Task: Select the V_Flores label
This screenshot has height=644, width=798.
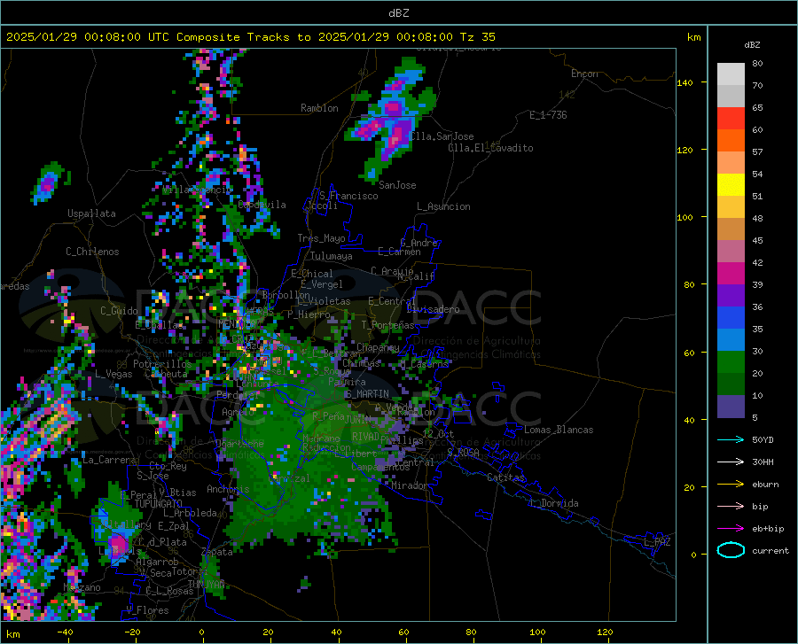Action: [x=147, y=610]
